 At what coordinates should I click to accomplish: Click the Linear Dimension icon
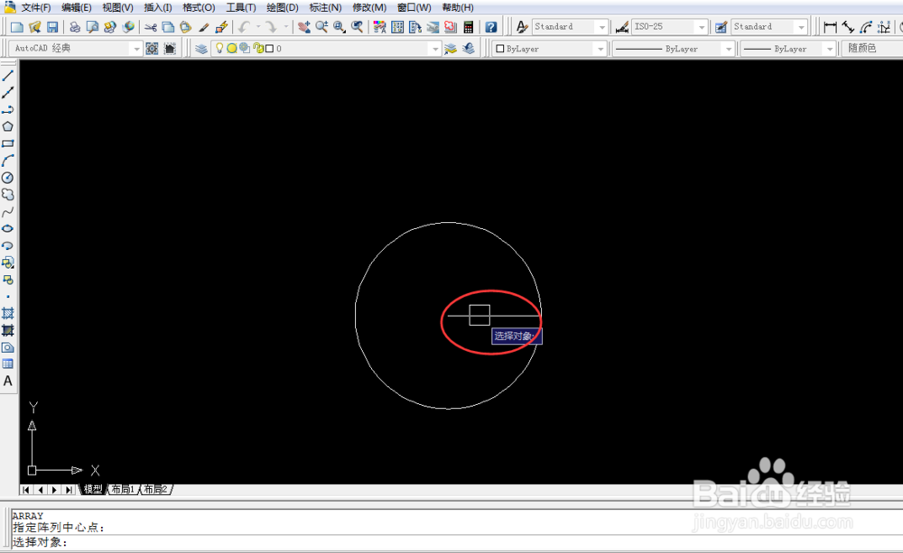click(830, 27)
